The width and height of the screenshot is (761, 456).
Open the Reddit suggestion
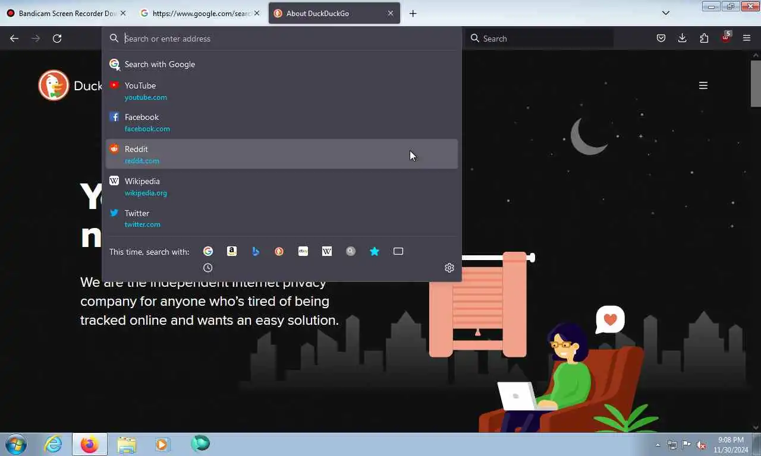(282, 154)
